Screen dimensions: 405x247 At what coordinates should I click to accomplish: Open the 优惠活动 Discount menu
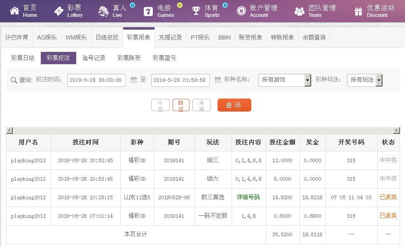(374, 11)
